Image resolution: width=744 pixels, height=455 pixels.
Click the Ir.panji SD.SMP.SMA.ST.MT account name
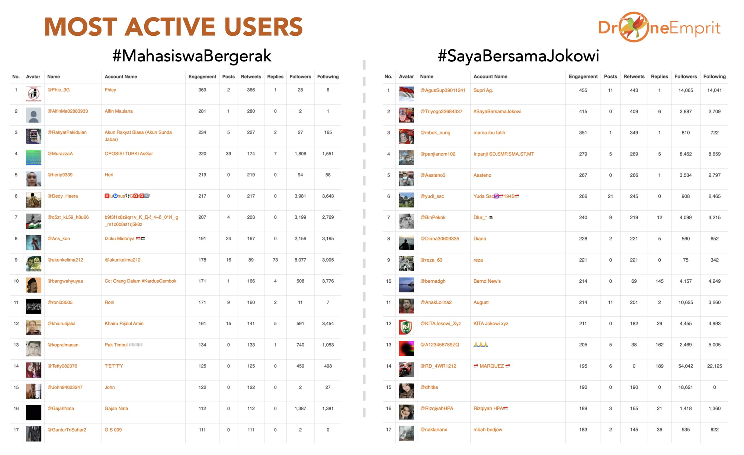tap(504, 154)
